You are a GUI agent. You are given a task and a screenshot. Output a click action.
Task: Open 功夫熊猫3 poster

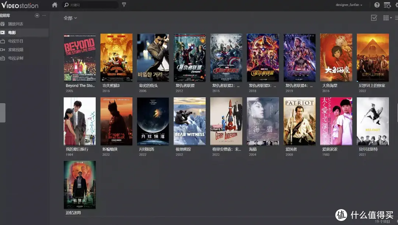116,58
